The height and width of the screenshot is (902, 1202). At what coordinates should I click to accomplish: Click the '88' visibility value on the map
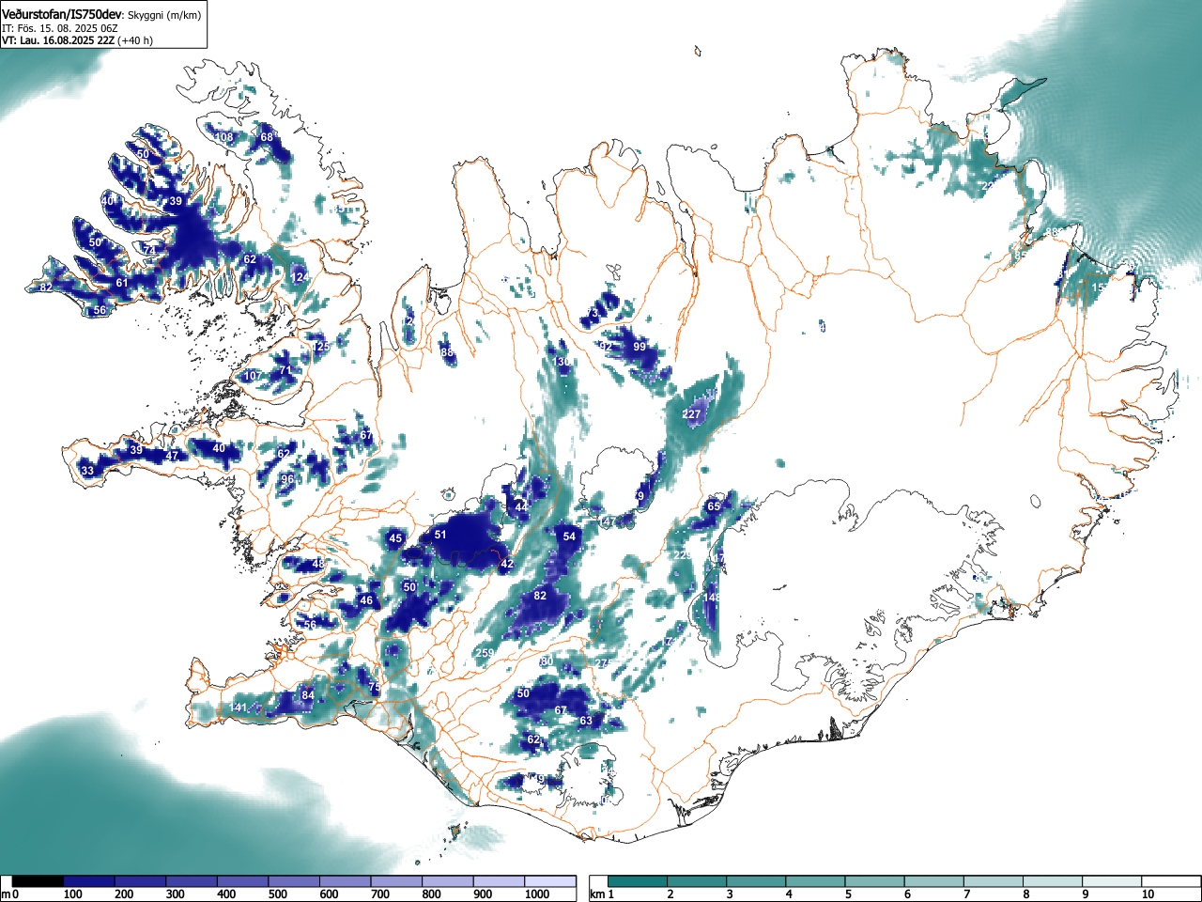point(447,353)
